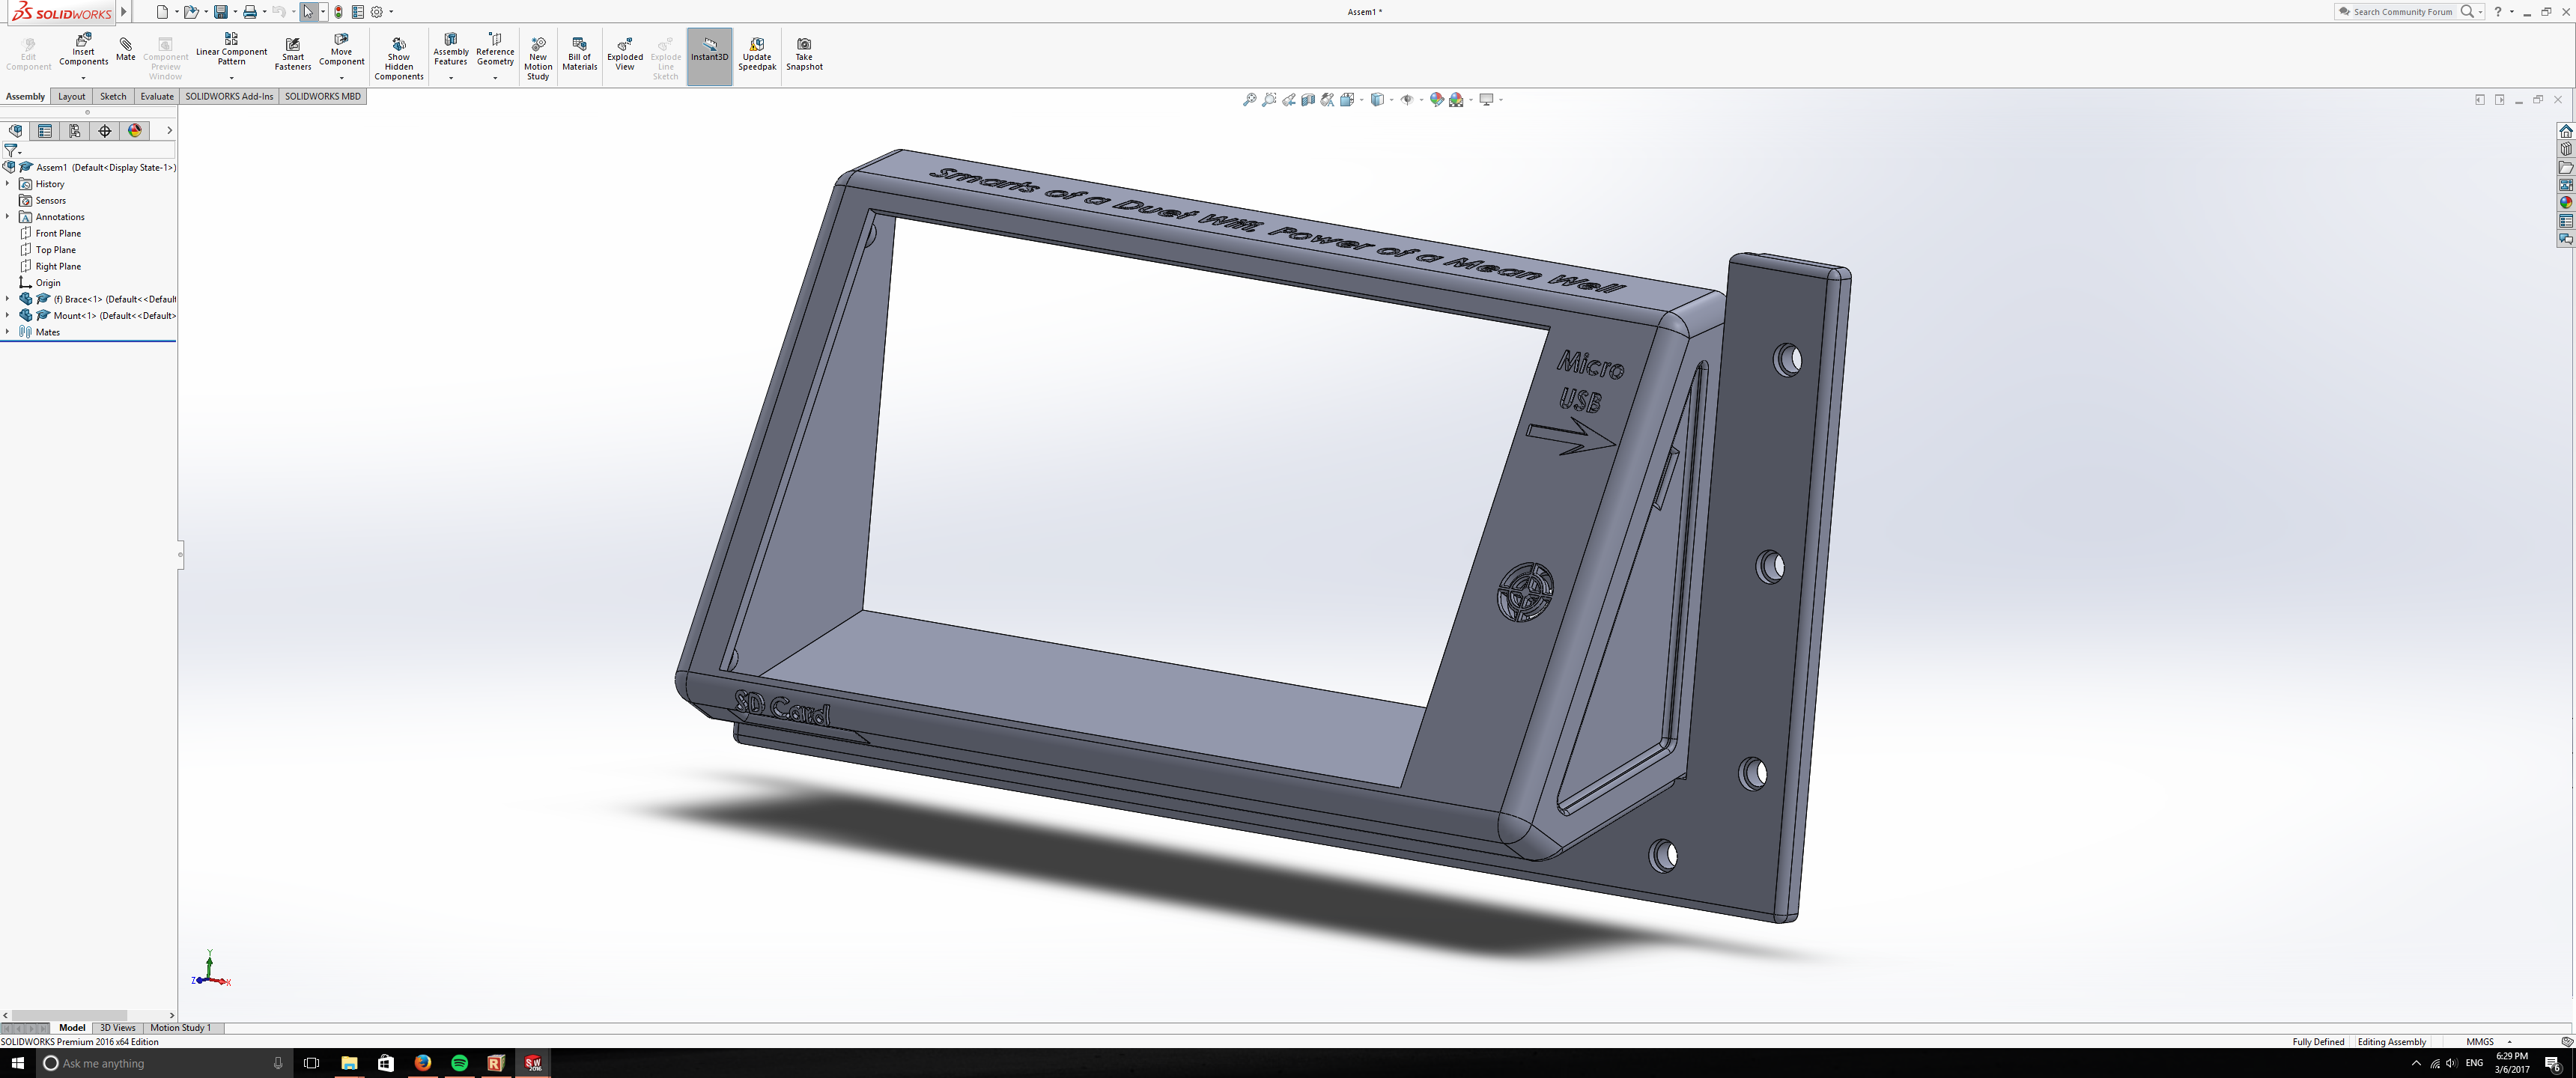Open the ConfigurationManager tab icon
Image resolution: width=2576 pixels, height=1078 pixels.
click(75, 131)
